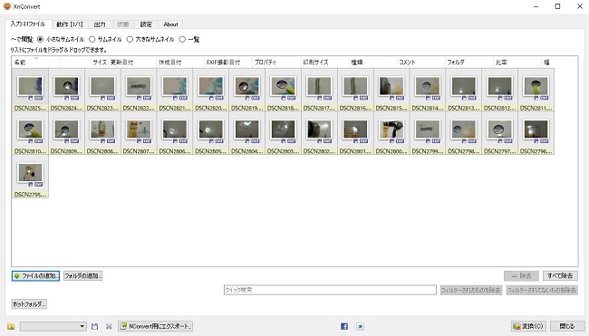Start conversion with 変換 button
The height and width of the screenshot is (336, 589).
(x=528, y=326)
